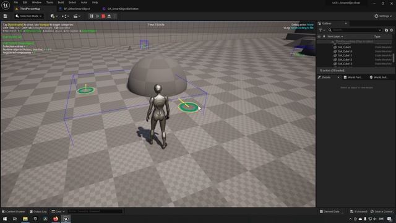396x223 pixels.
Task: Switch to the Details tab
Action: pos(326,77)
